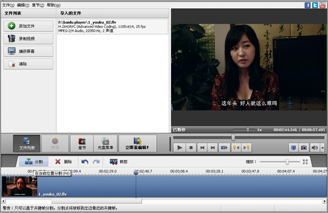
Task: Open the 文件 menu
Action: coord(8,5)
